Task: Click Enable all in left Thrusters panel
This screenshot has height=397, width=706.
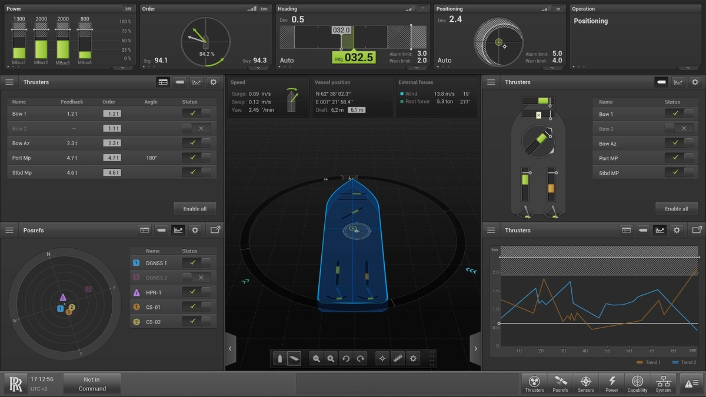Action: (x=195, y=209)
